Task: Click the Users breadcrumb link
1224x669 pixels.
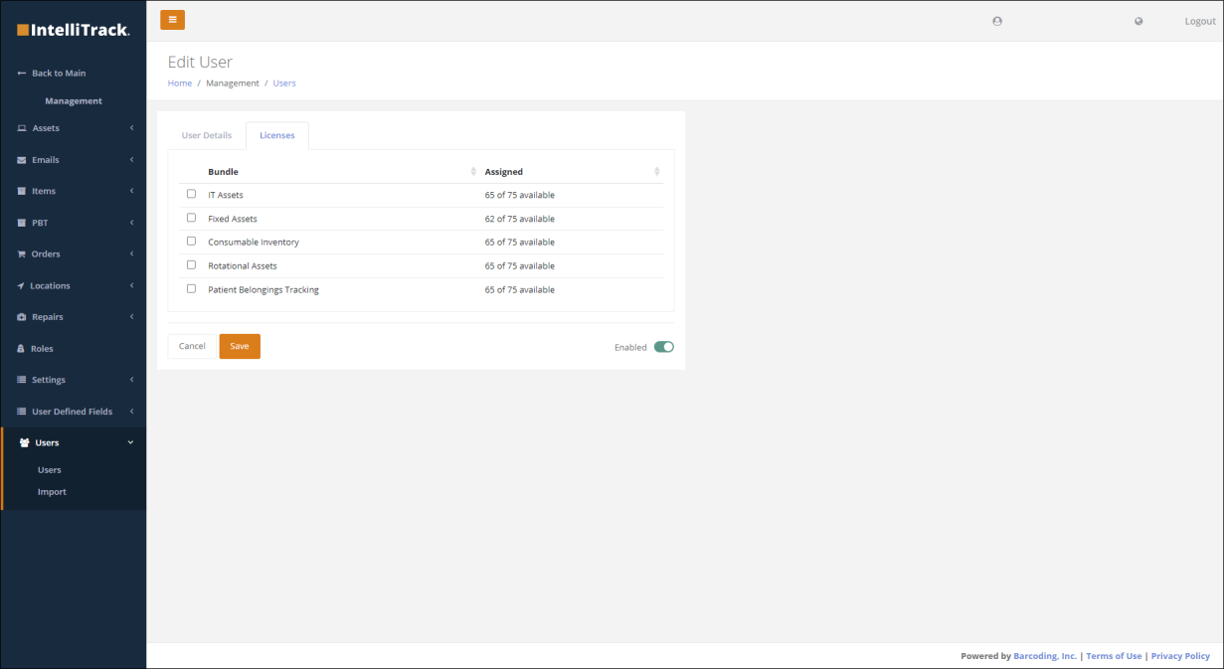Action: (x=284, y=84)
